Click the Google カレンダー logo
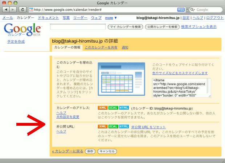The width and height of the screenshot is (225, 163). coord(22,30)
